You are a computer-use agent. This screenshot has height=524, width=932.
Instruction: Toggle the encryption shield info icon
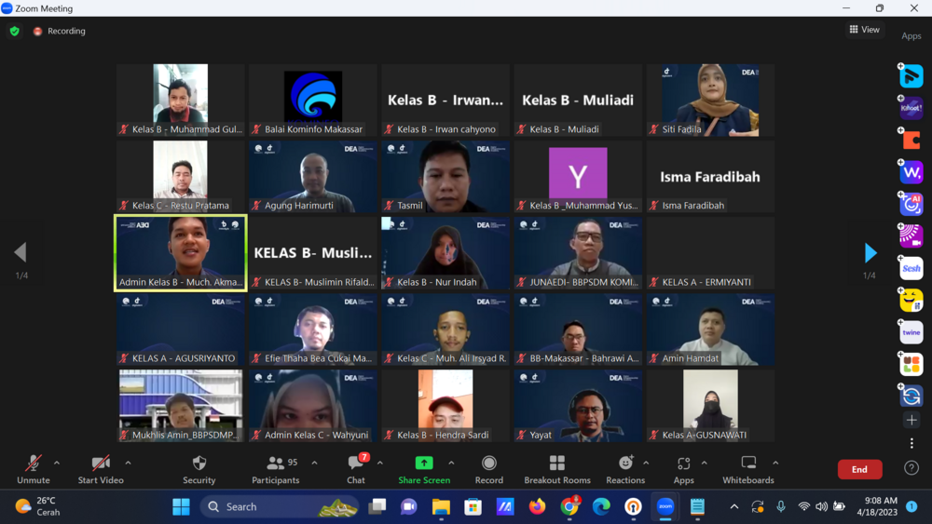pyautogui.click(x=14, y=31)
